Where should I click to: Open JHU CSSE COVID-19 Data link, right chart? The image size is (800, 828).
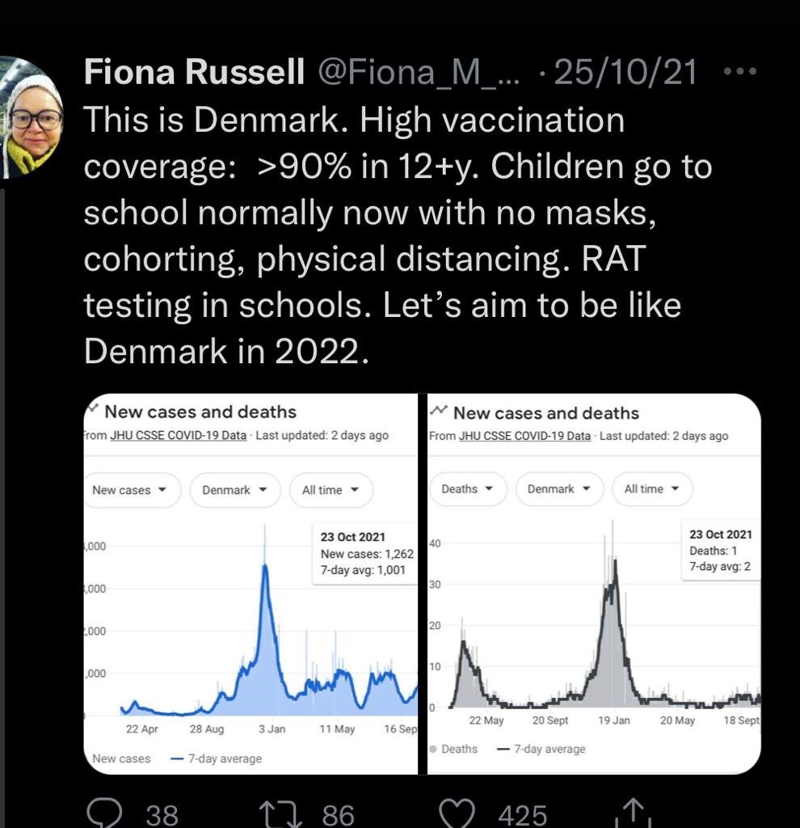pos(524,436)
